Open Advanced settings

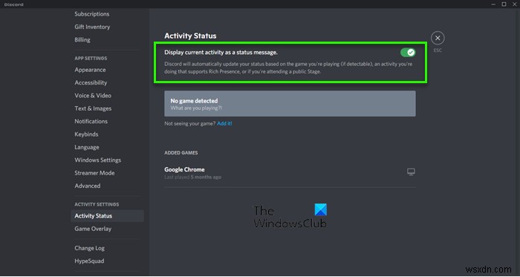click(87, 186)
